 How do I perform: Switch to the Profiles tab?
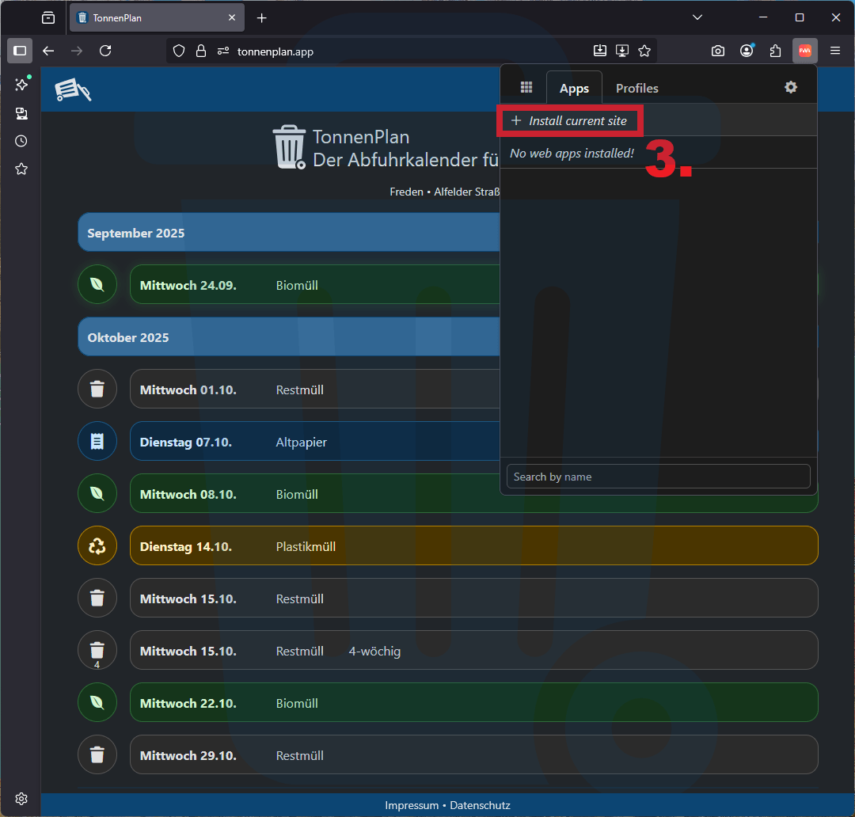point(636,88)
